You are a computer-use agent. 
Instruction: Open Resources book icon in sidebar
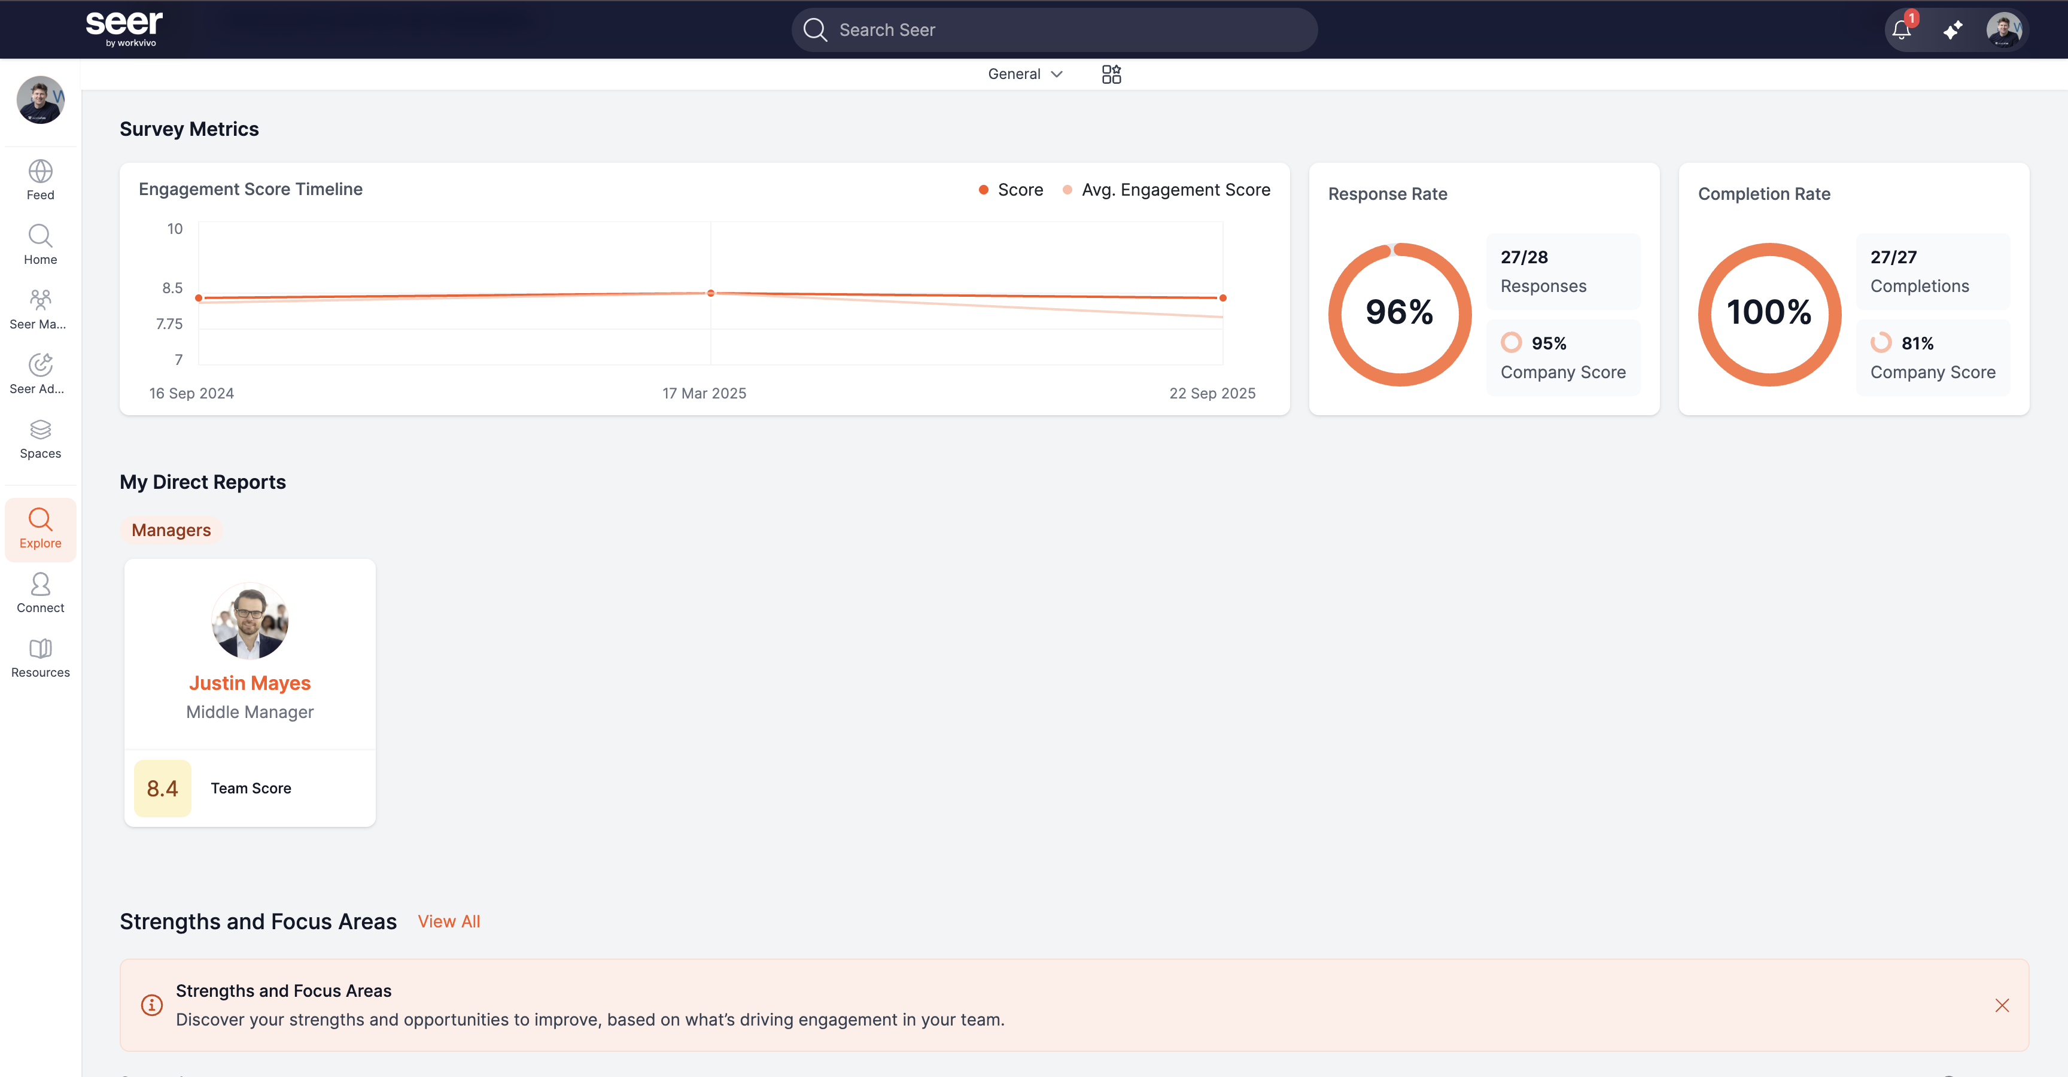click(x=40, y=649)
